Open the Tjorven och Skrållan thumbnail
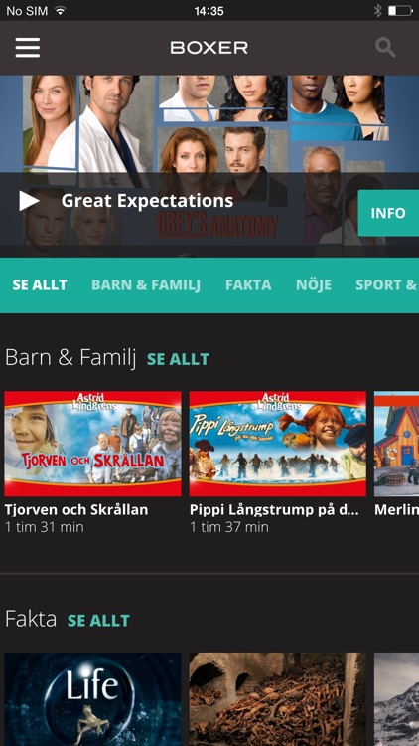The height and width of the screenshot is (746, 419). tap(92, 444)
